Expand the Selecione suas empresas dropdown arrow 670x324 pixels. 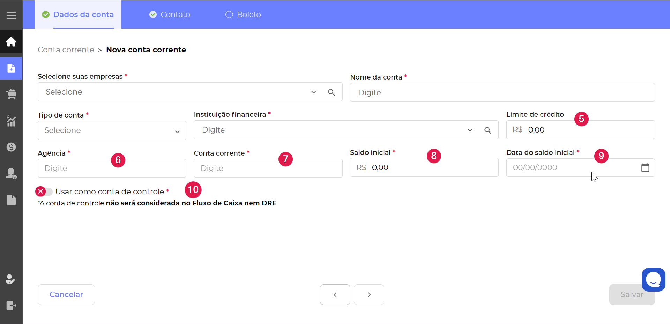[314, 92]
